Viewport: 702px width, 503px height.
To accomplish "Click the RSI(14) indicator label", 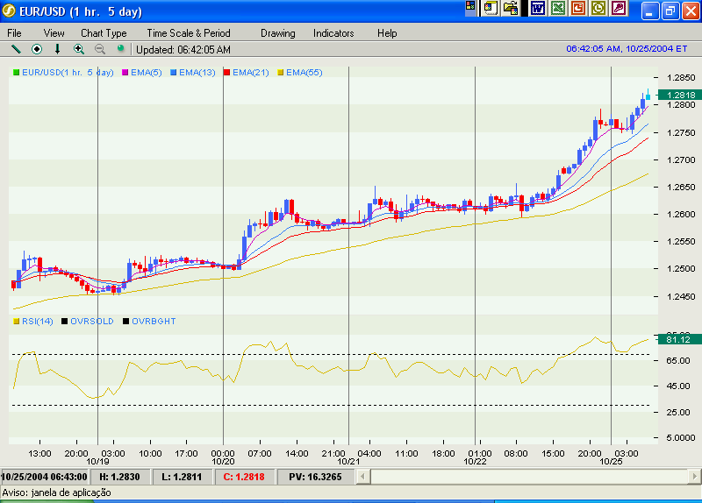I will click(37, 322).
